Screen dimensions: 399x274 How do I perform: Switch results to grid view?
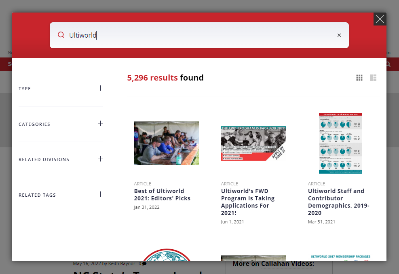tap(359, 78)
